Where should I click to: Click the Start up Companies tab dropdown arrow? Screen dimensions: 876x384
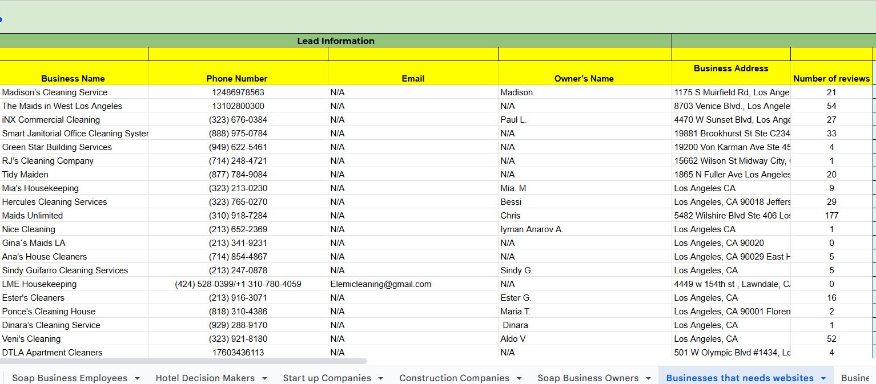click(x=381, y=378)
